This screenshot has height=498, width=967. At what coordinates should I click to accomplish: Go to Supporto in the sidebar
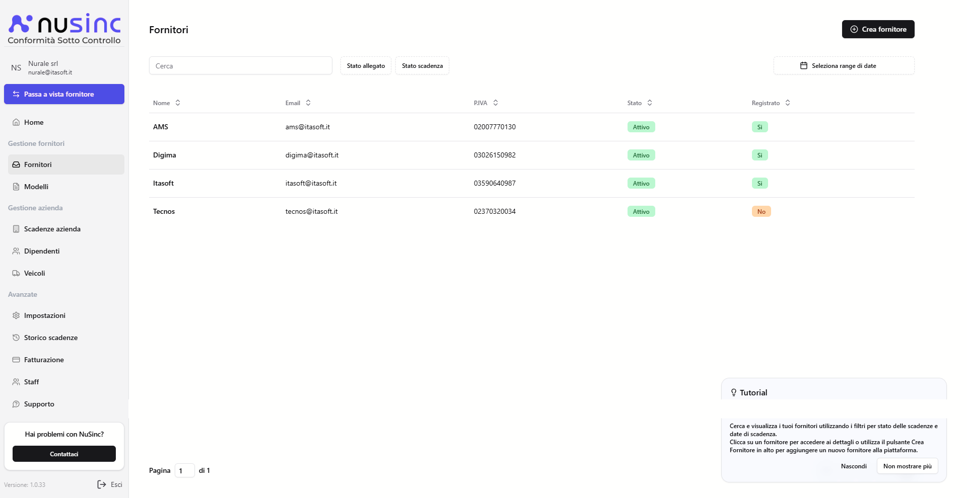click(x=39, y=404)
